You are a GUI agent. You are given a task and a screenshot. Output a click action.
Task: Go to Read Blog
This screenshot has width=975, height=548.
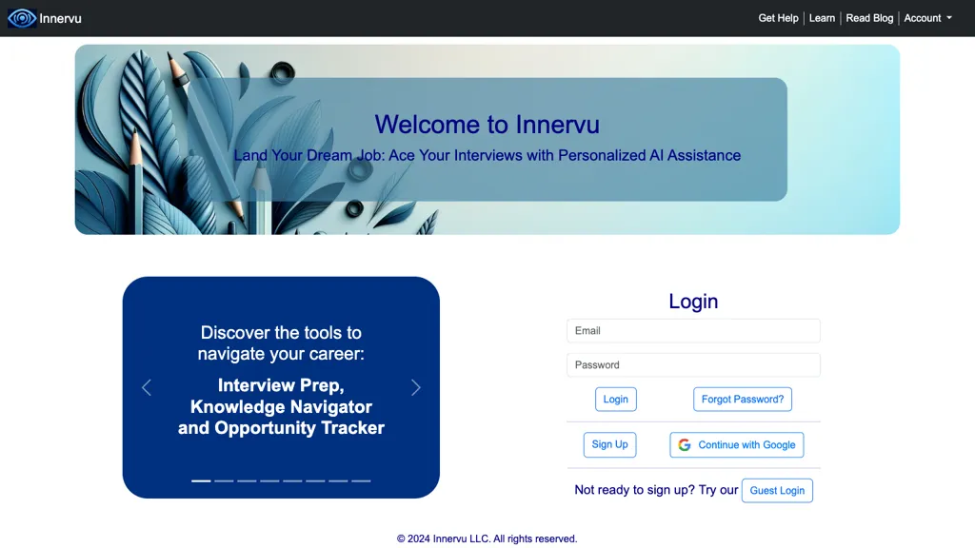tap(869, 18)
